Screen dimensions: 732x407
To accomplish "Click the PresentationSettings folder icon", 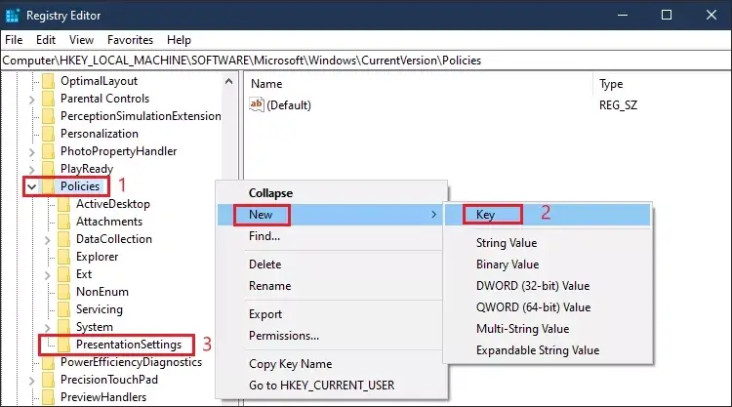I will coord(64,345).
